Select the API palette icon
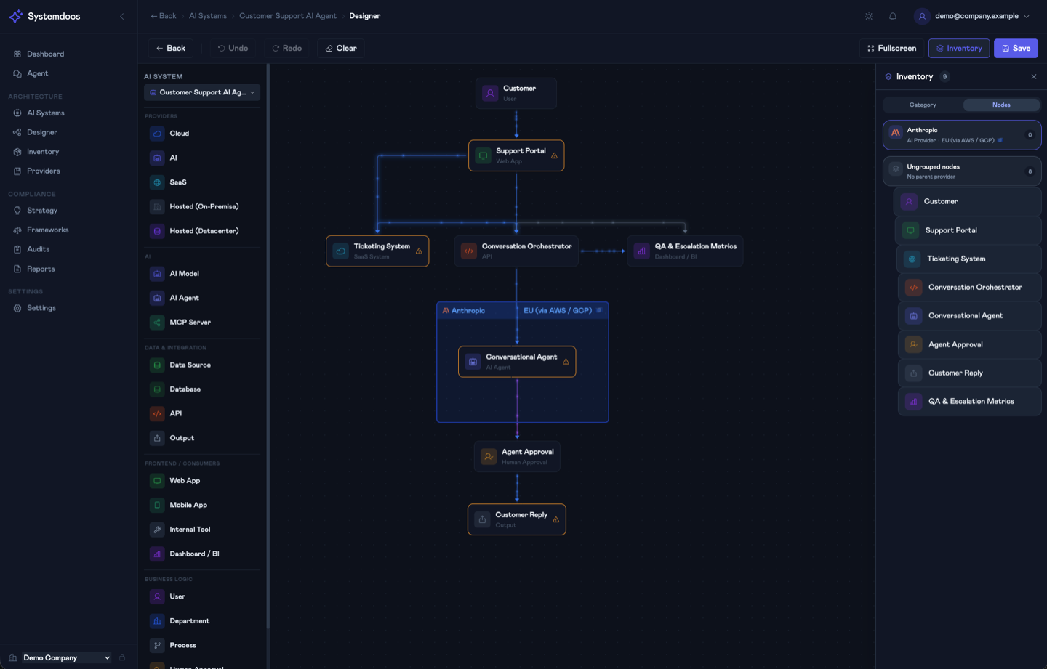 pyautogui.click(x=157, y=413)
